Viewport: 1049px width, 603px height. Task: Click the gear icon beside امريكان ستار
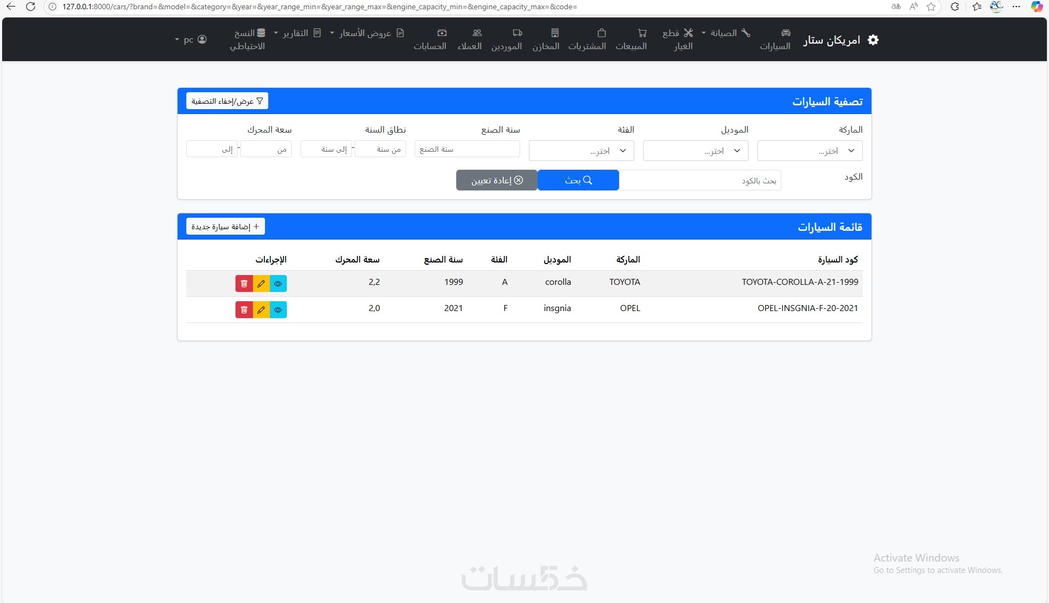tap(873, 40)
